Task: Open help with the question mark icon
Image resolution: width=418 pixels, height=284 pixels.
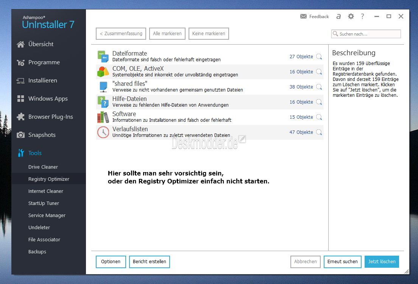Action: [362, 17]
